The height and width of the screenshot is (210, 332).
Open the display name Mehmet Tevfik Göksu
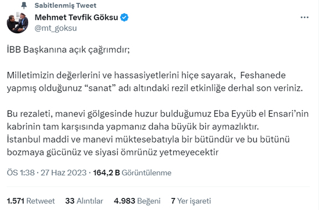(76, 17)
